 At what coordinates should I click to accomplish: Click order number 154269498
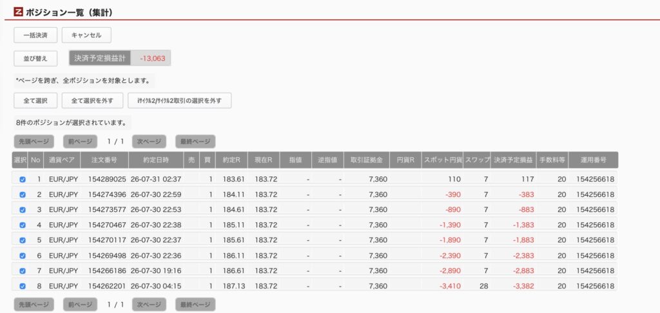point(108,256)
